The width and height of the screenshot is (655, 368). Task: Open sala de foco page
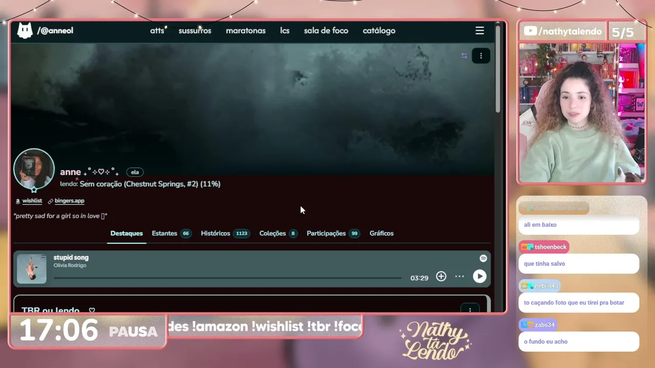[x=326, y=31]
